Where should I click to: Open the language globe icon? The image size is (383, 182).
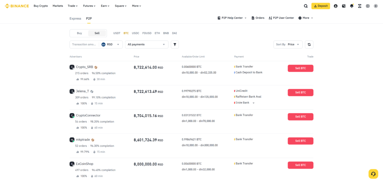click(368, 6)
